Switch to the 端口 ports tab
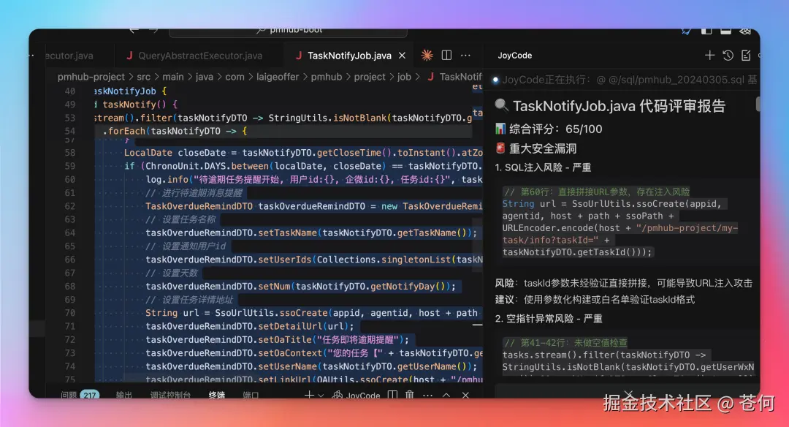This screenshot has height=427, width=789. tap(251, 396)
